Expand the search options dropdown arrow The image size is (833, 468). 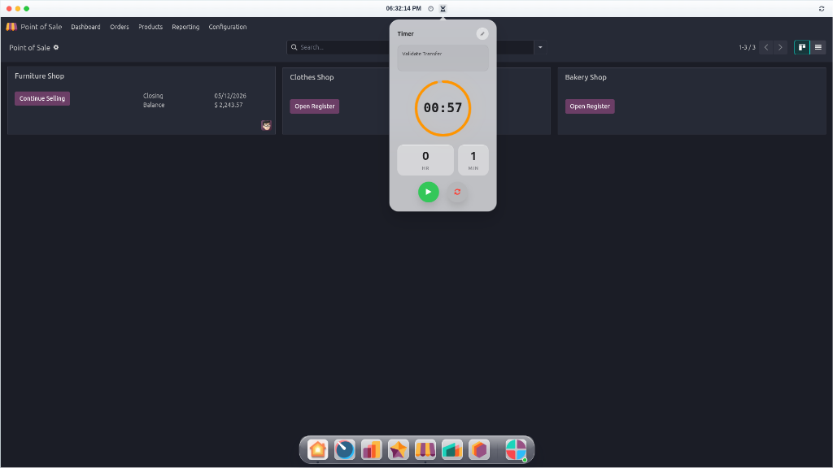tap(540, 47)
